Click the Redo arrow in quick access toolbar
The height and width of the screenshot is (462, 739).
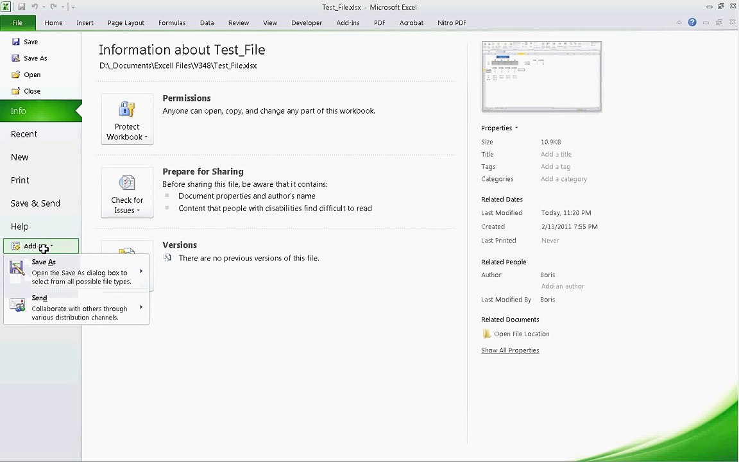coord(53,6)
